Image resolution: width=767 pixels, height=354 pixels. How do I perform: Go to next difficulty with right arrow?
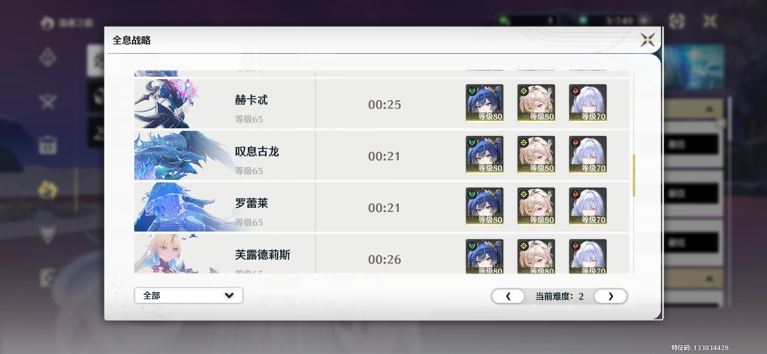(611, 296)
